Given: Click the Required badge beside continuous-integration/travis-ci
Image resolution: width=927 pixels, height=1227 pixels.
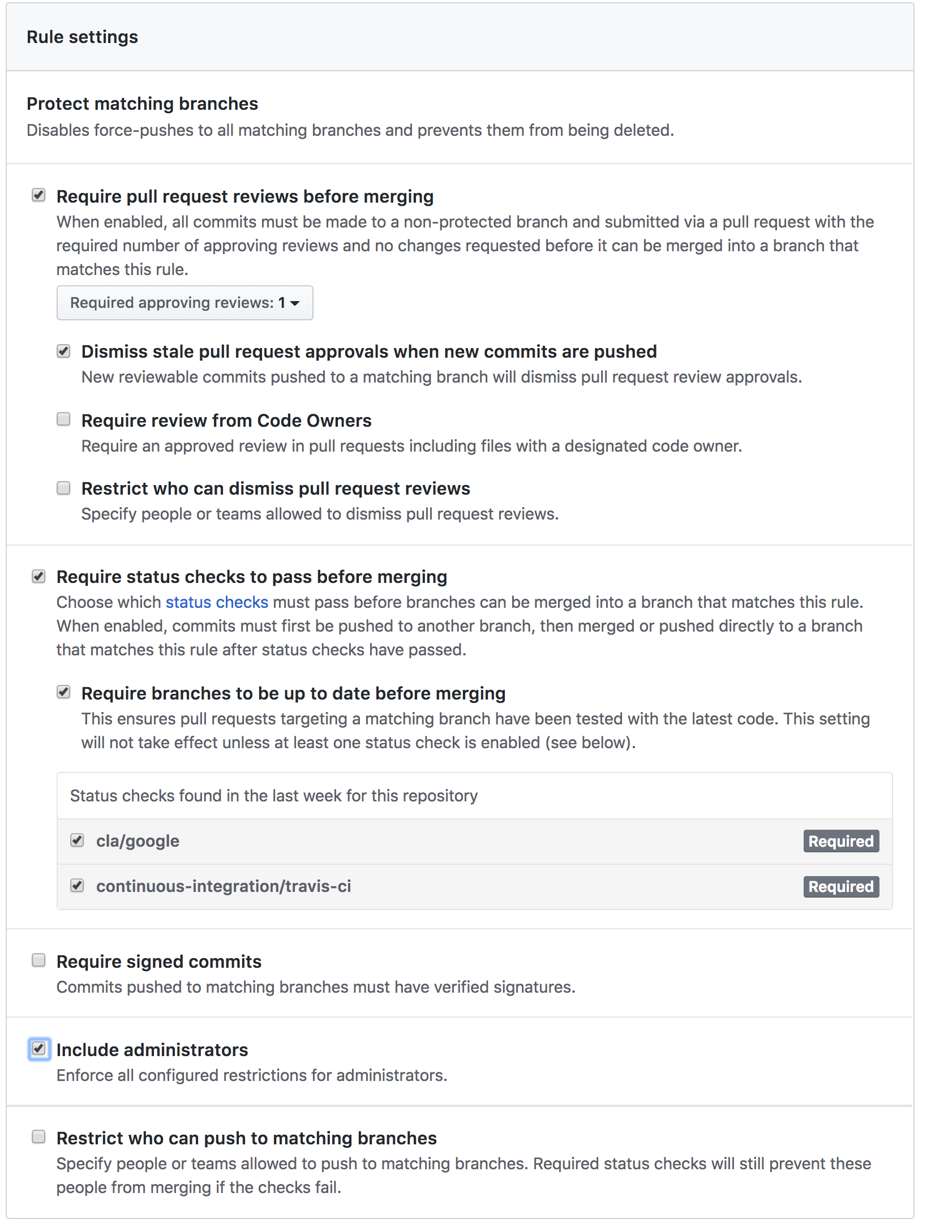Looking at the screenshot, I should (841, 886).
